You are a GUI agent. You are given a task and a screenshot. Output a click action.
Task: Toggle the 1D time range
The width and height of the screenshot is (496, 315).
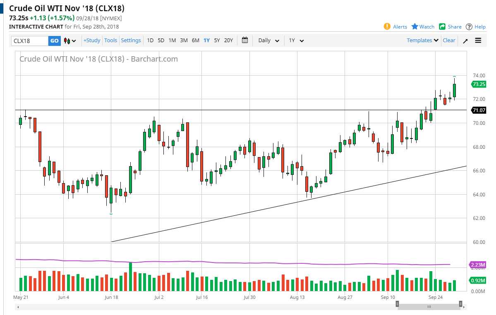150,40
